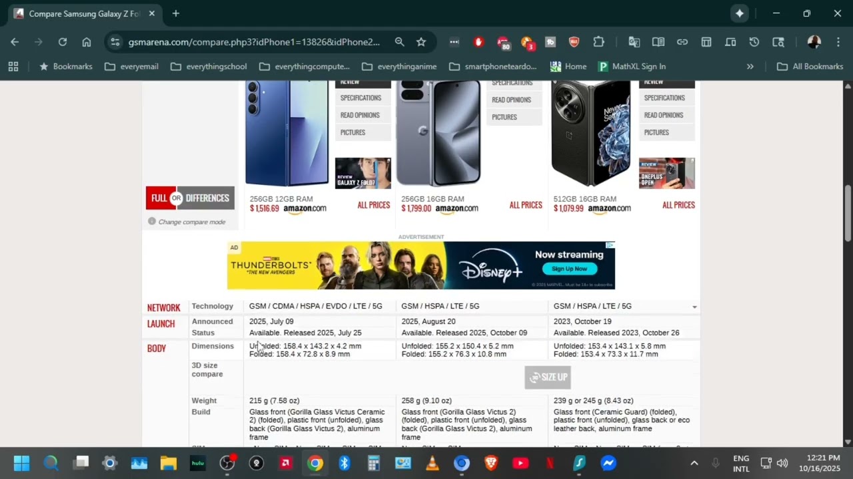Open the Calculator app in taskbar
Image resolution: width=853 pixels, height=479 pixels.
pos(374,463)
